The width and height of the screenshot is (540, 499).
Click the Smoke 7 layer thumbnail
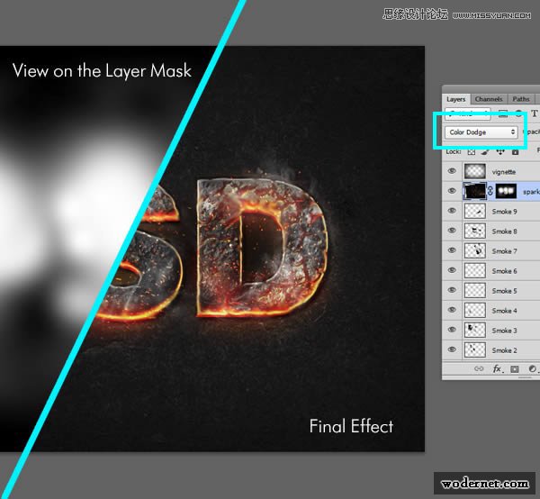pos(475,250)
